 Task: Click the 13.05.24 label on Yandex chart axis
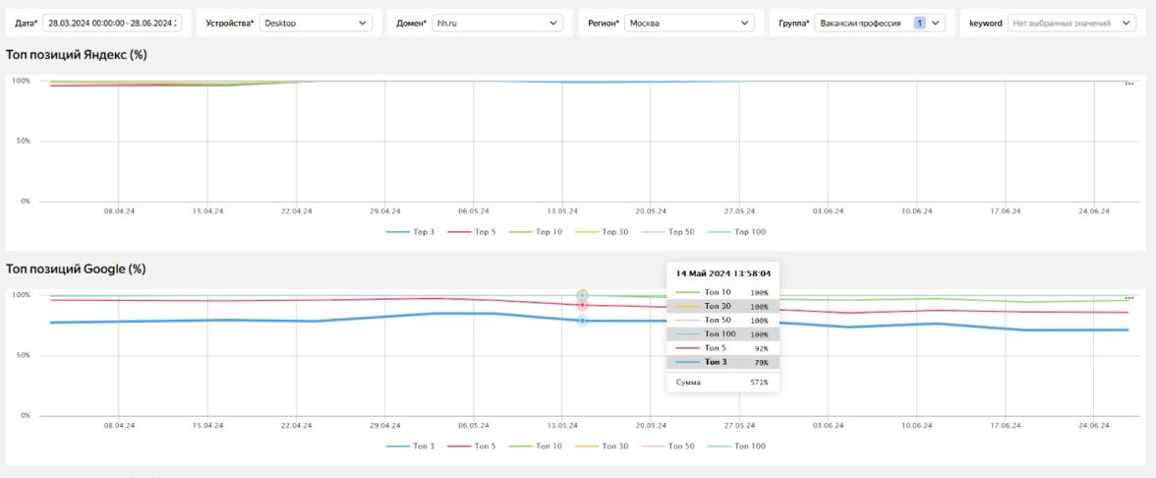562,210
